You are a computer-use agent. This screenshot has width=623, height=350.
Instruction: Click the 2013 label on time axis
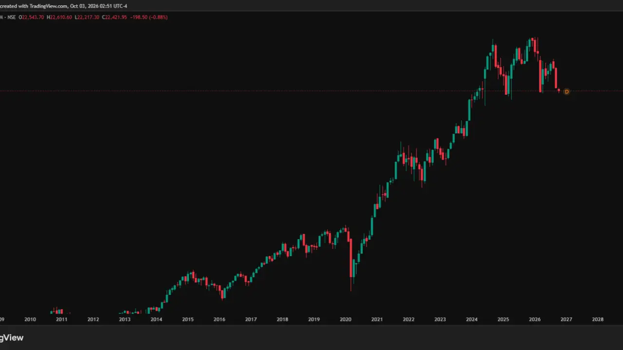click(125, 319)
